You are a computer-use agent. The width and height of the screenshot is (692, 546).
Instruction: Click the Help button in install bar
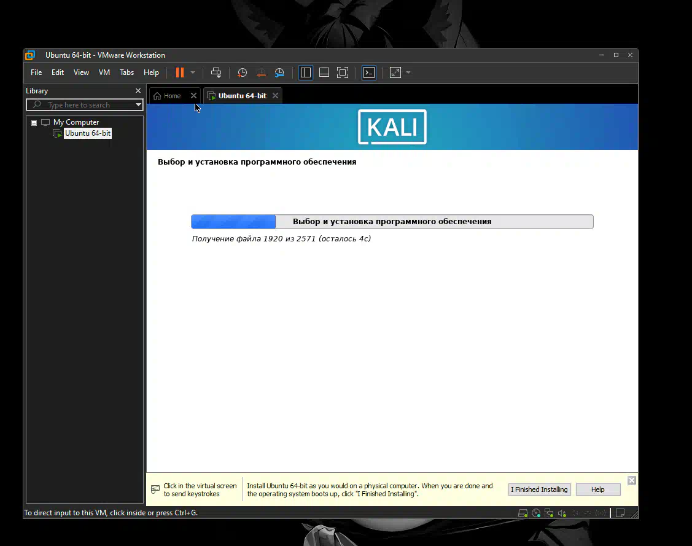click(x=598, y=489)
